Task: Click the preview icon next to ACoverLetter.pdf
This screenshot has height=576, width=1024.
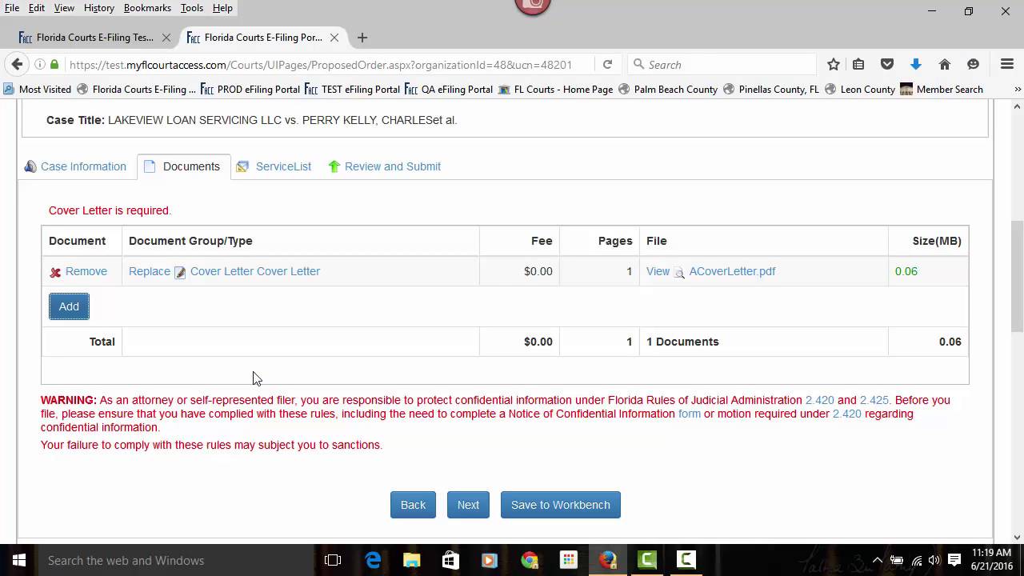Action: (x=679, y=272)
